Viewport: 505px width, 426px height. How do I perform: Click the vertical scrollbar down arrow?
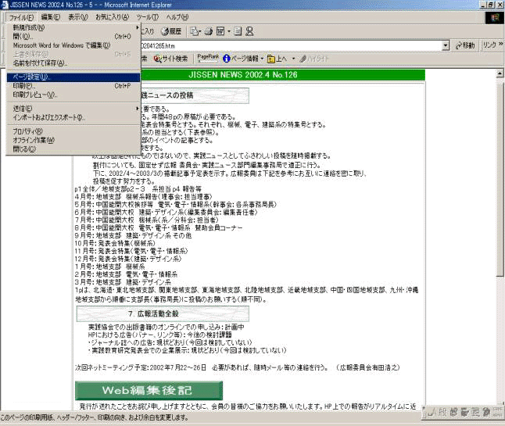tap(500, 400)
